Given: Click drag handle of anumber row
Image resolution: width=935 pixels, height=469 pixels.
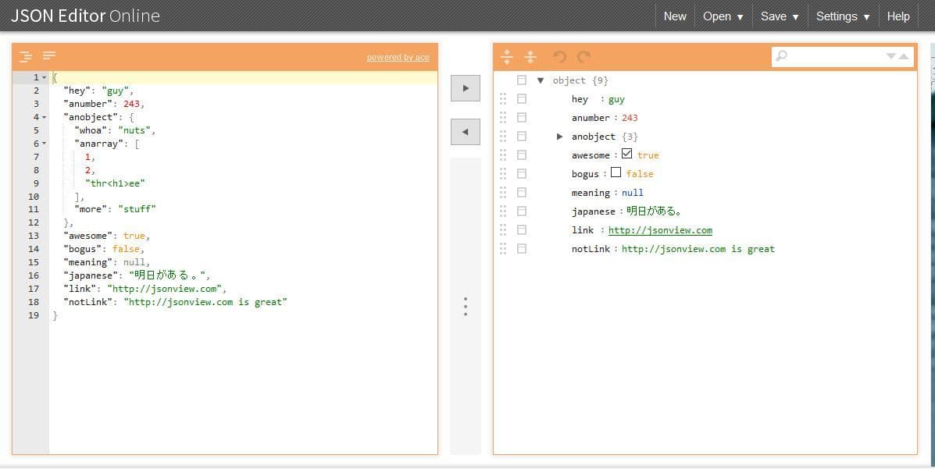Looking at the screenshot, I should pyautogui.click(x=503, y=117).
